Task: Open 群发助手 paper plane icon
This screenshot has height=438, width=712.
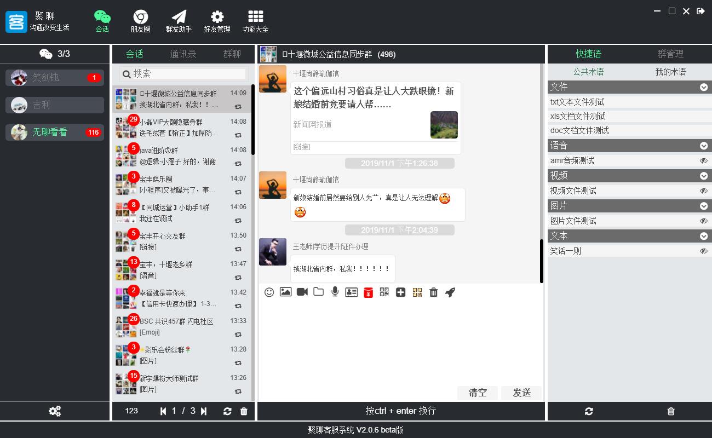Action: pos(179,21)
